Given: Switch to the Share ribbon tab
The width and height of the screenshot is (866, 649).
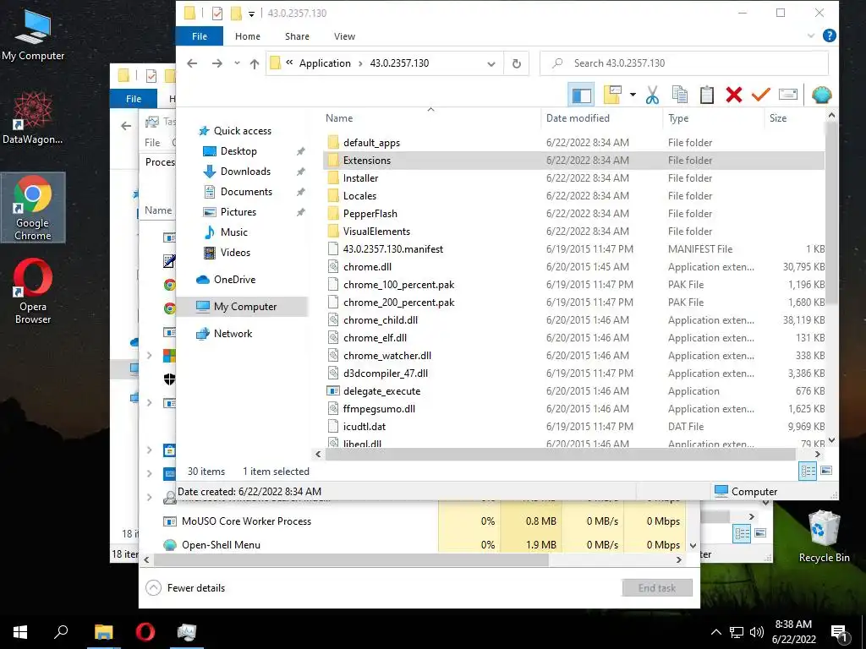Looking at the screenshot, I should pos(297,36).
